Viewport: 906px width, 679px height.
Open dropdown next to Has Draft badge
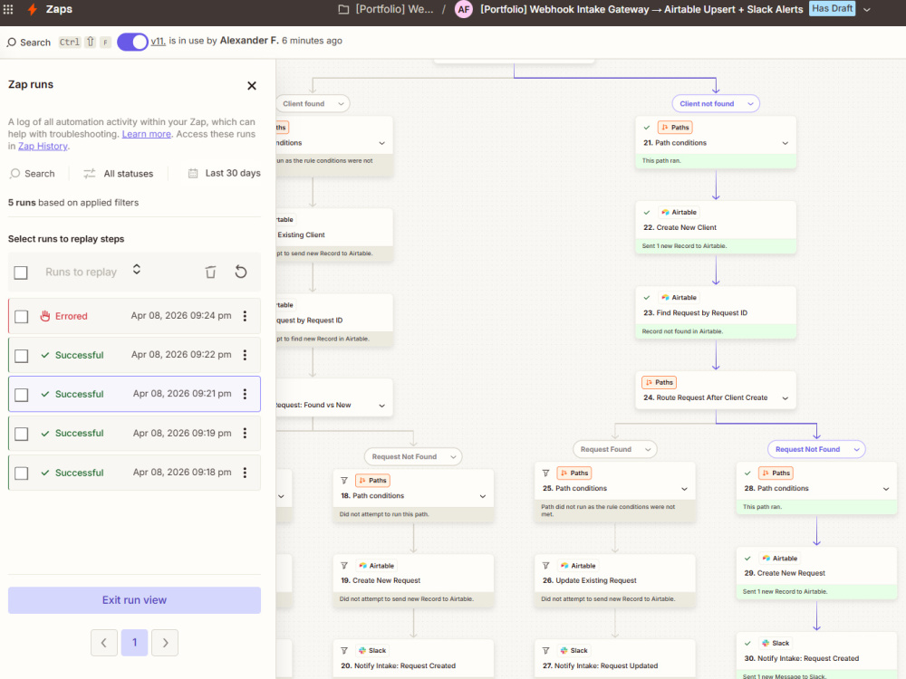(x=867, y=9)
